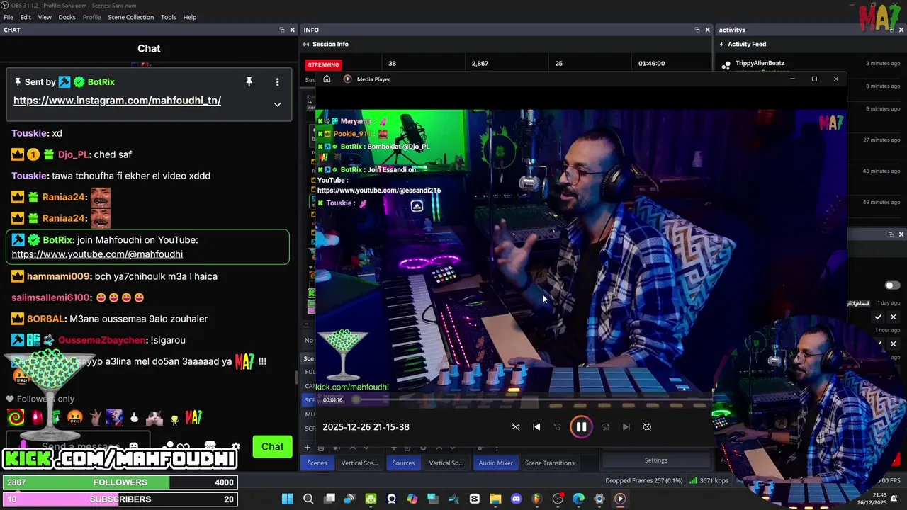
Task: Send message with green Chat button
Action: point(272,447)
